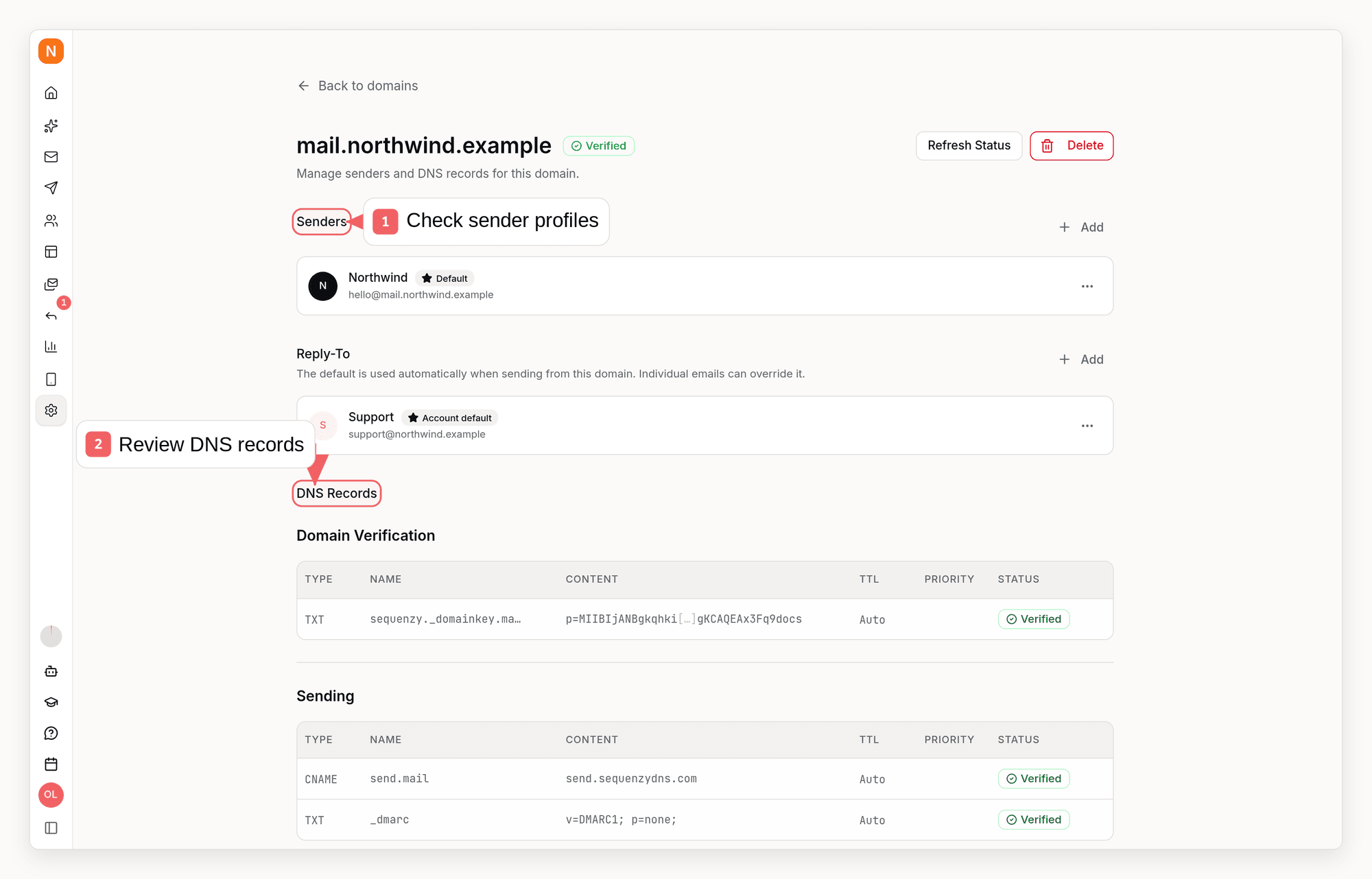The image size is (1372, 879).
Task: Click the Reply-To section heading
Action: pos(323,354)
